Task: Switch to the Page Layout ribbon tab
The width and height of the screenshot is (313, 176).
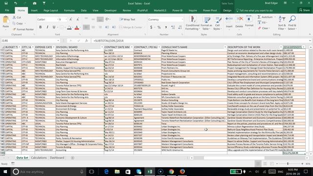Action: (x=51, y=10)
